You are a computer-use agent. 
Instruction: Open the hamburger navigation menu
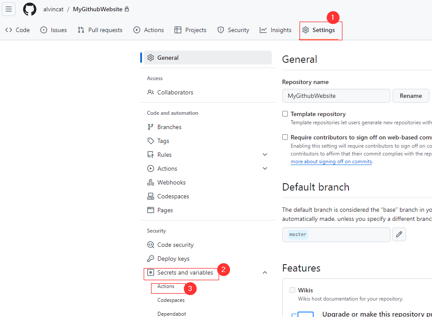[x=9, y=9]
